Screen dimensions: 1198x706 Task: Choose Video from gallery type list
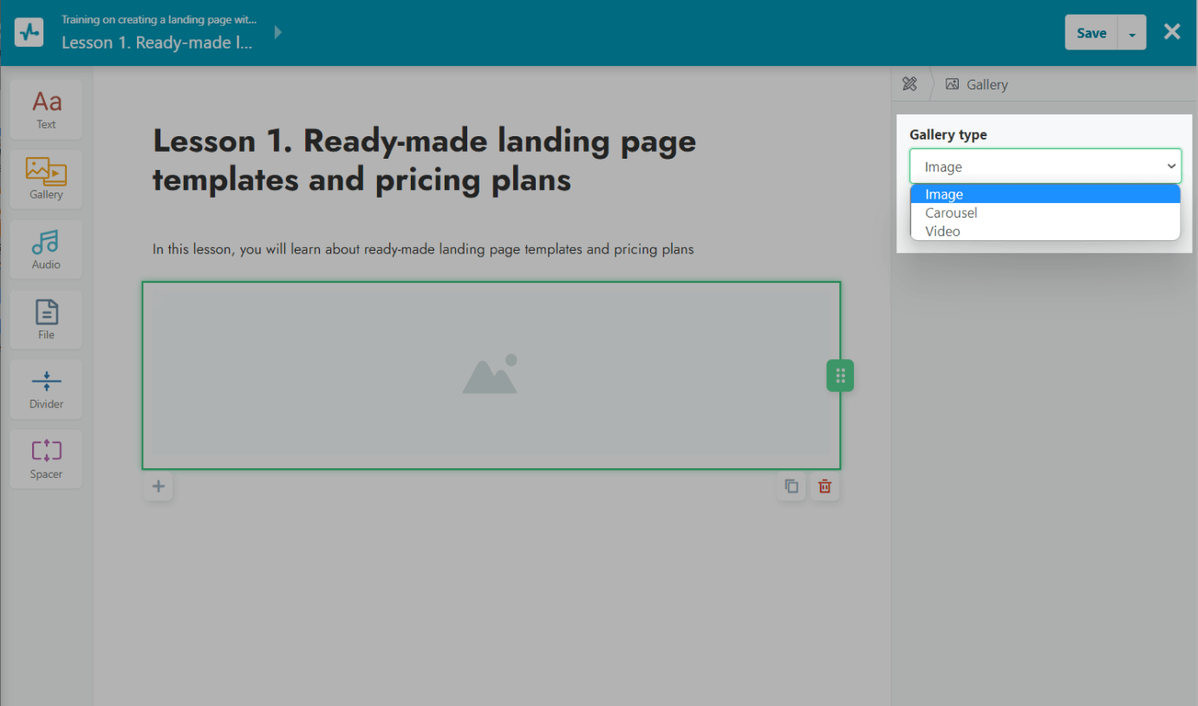click(942, 231)
